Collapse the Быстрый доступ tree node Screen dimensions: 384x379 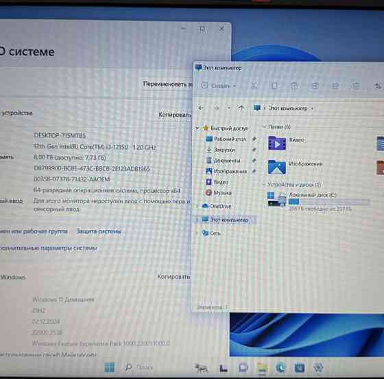197,128
